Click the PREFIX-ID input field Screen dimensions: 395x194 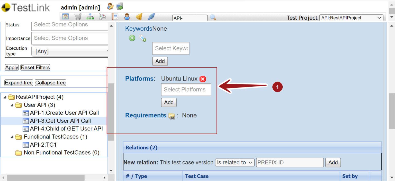[290, 162]
